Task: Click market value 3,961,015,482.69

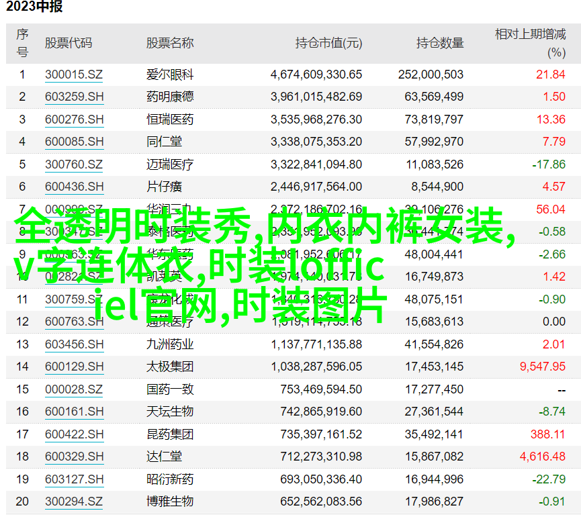Action: (316, 97)
